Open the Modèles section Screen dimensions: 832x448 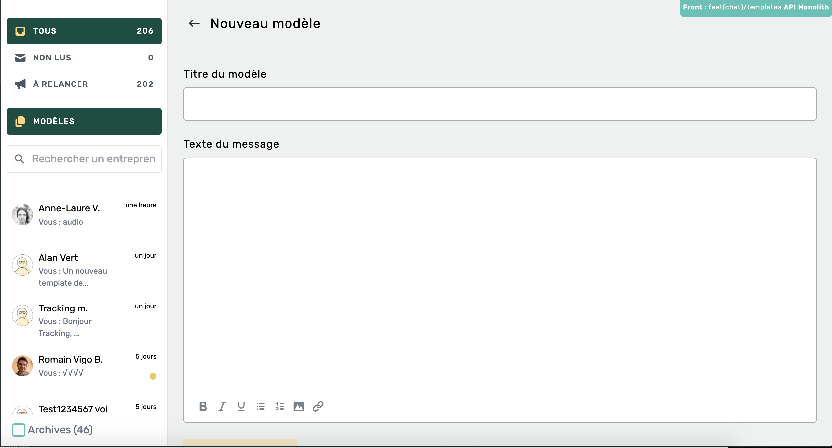coord(84,121)
